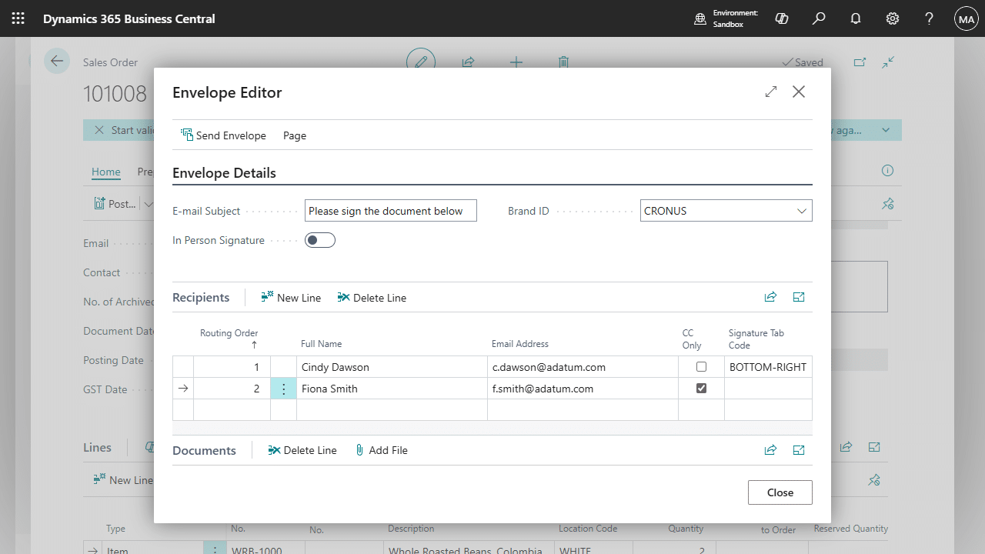This screenshot has height=554, width=985.
Task: Sort by the Routing Order column header
Action: tap(229, 333)
